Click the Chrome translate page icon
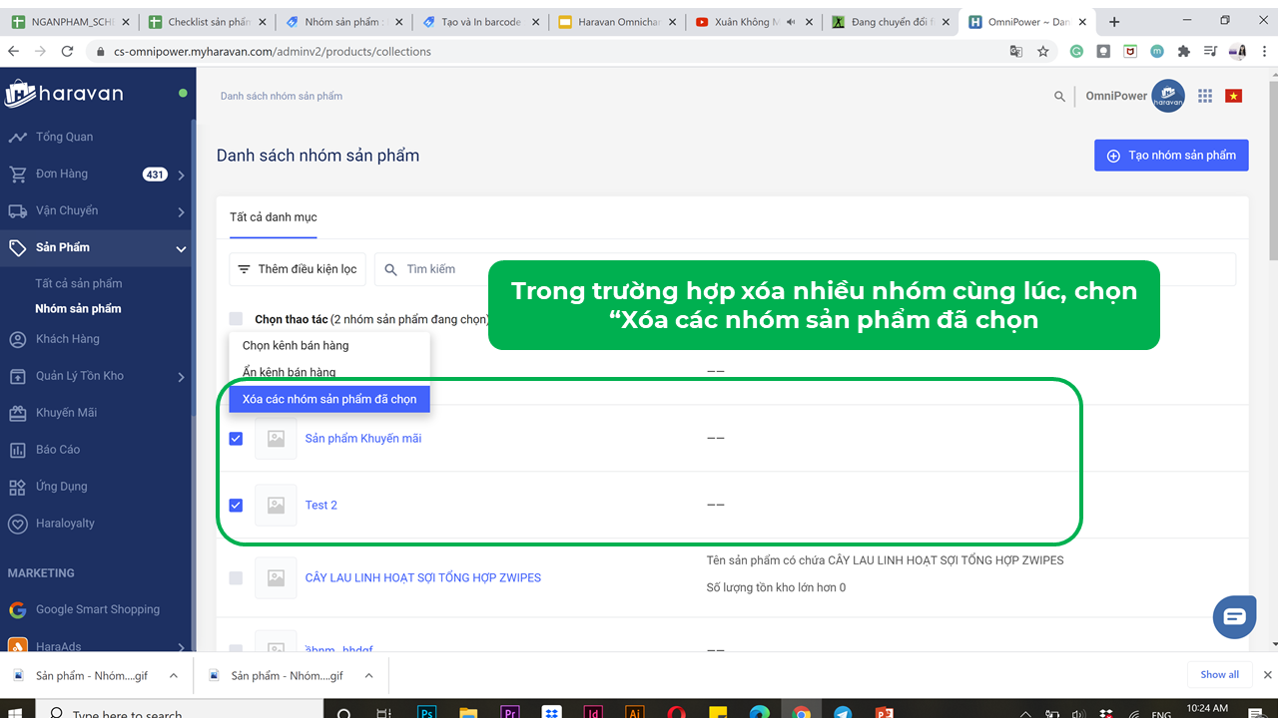This screenshot has height=718, width=1278. tap(1016, 51)
